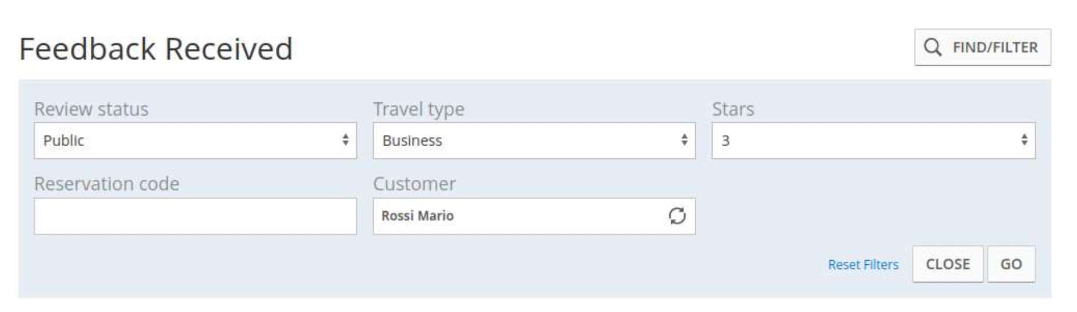
Task: Focus the Reservation code text box
Action: coord(195,217)
